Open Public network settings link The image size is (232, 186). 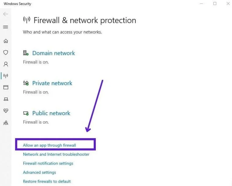pos(51,113)
